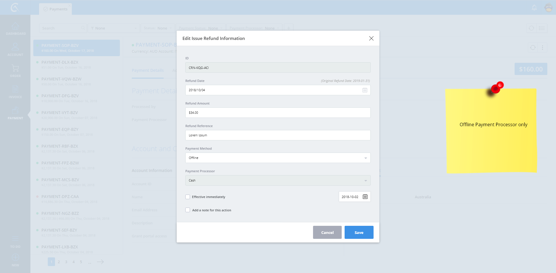Click the Save button

coord(359,232)
